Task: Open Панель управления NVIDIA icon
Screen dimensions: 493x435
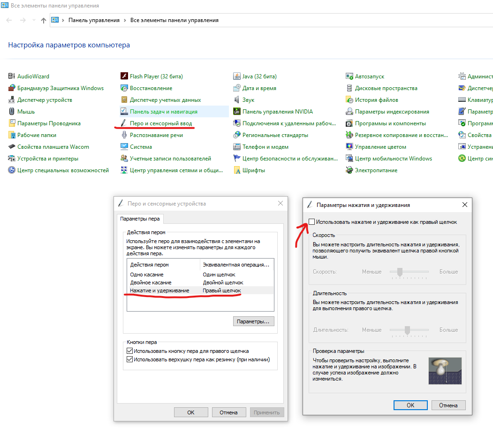Action: [x=237, y=112]
